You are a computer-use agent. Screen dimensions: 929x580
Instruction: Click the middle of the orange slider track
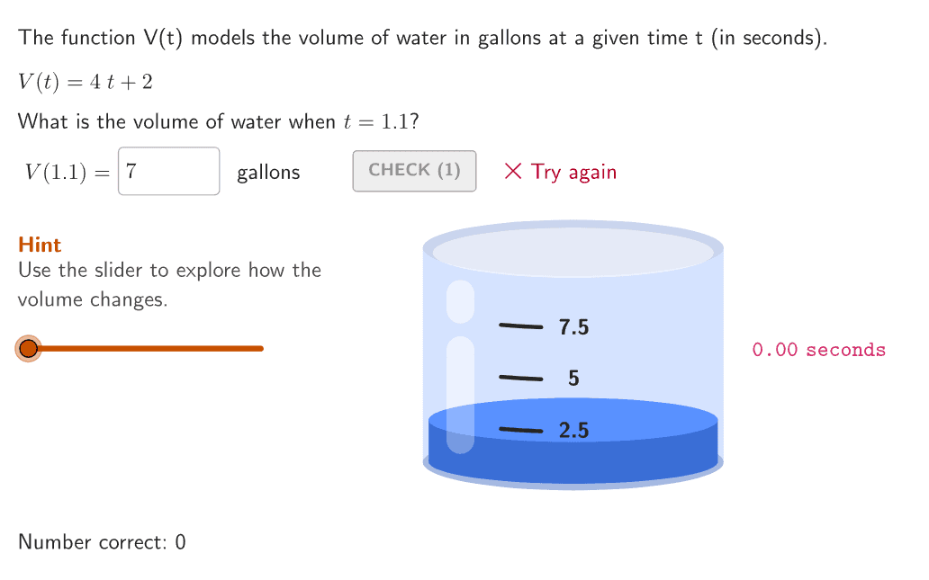click(146, 348)
